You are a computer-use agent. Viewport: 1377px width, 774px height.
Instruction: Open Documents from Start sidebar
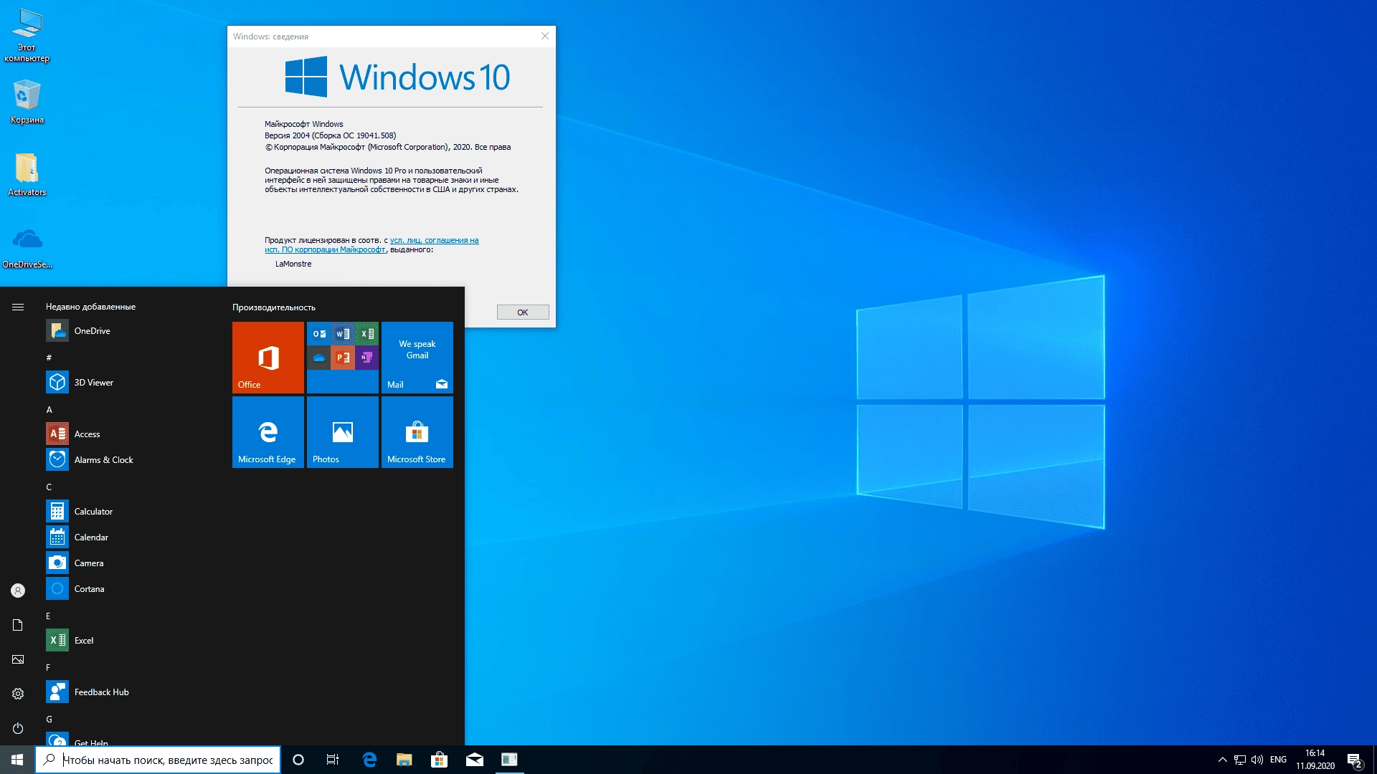(18, 625)
